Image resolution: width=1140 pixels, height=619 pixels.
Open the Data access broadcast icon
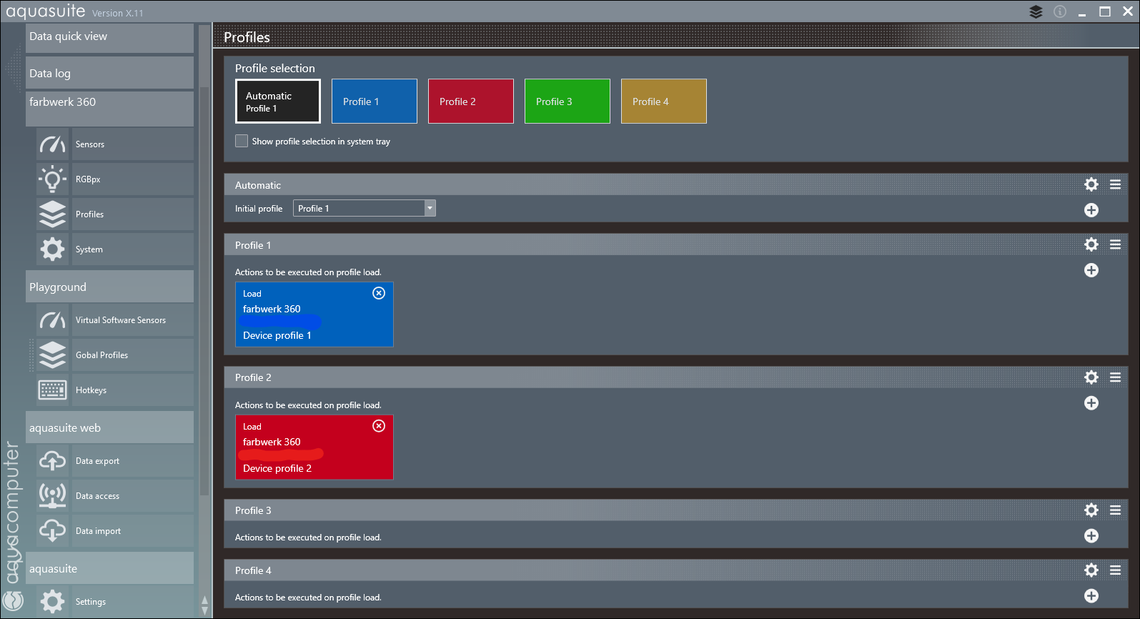pos(52,496)
